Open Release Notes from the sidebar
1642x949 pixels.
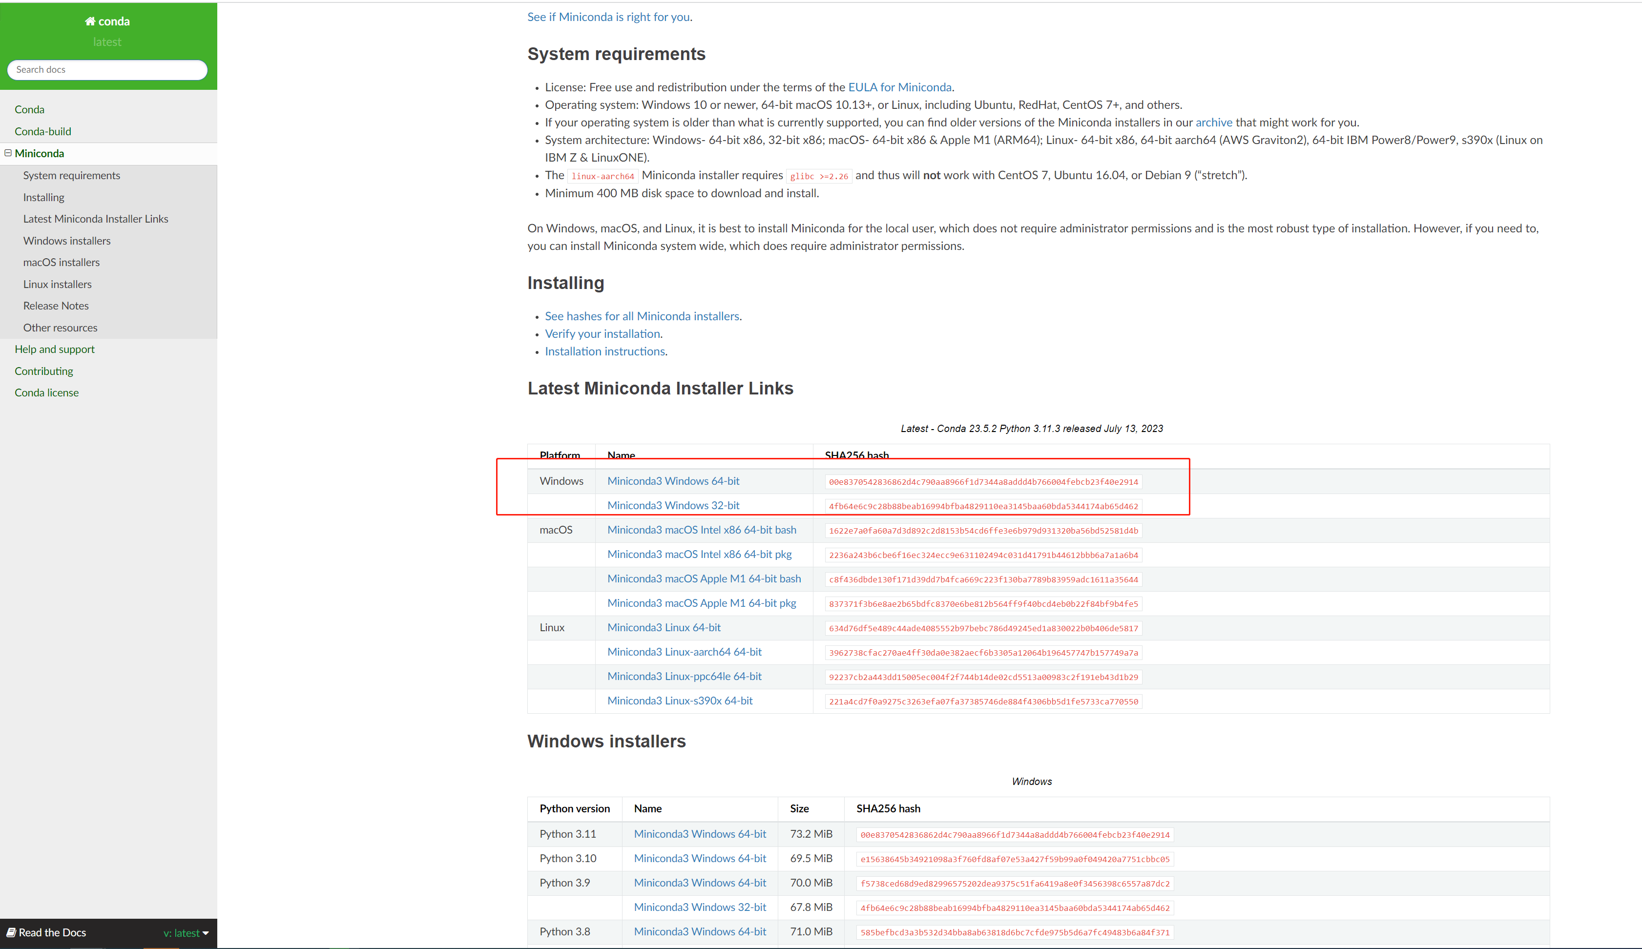tap(56, 306)
